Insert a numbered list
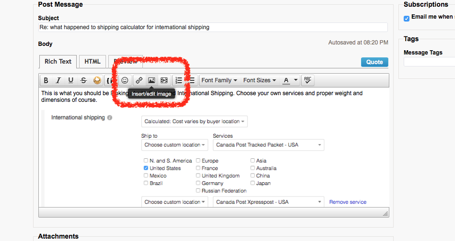This screenshot has height=241, width=455. click(x=178, y=80)
